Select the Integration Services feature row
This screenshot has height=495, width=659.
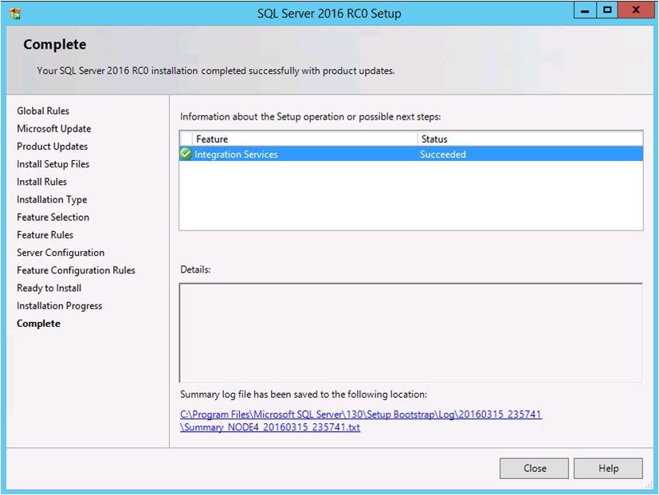point(411,154)
